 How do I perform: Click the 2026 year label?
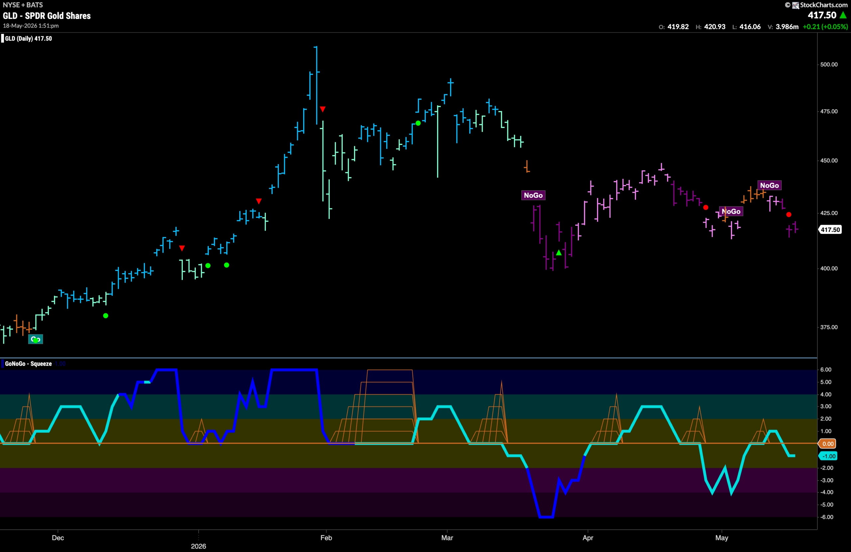(198, 546)
